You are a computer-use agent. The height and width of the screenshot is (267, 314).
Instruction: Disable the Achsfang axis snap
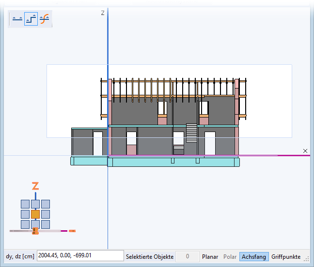point(254,257)
